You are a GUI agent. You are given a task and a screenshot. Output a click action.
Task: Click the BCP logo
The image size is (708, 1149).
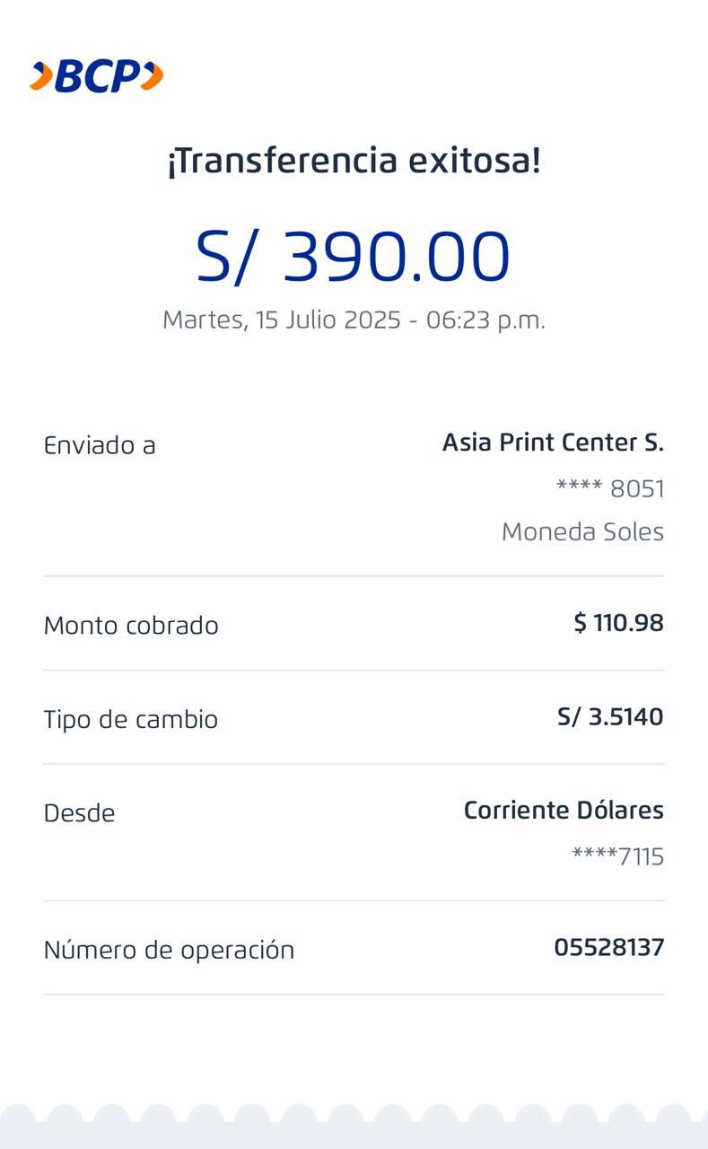click(97, 77)
